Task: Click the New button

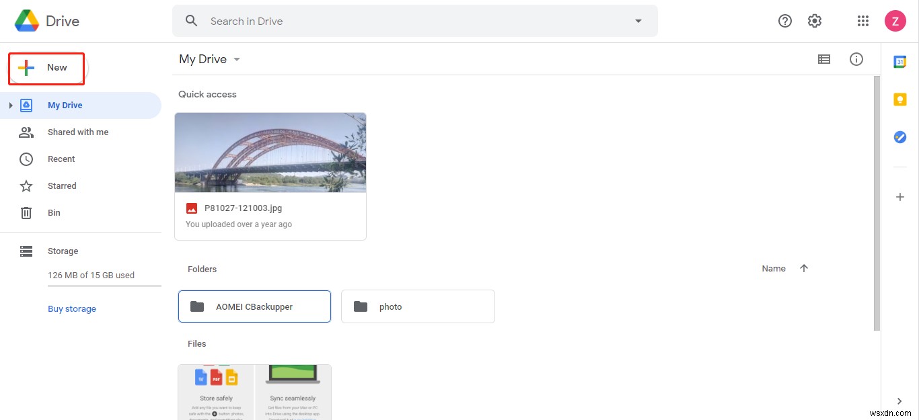Action: (46, 68)
